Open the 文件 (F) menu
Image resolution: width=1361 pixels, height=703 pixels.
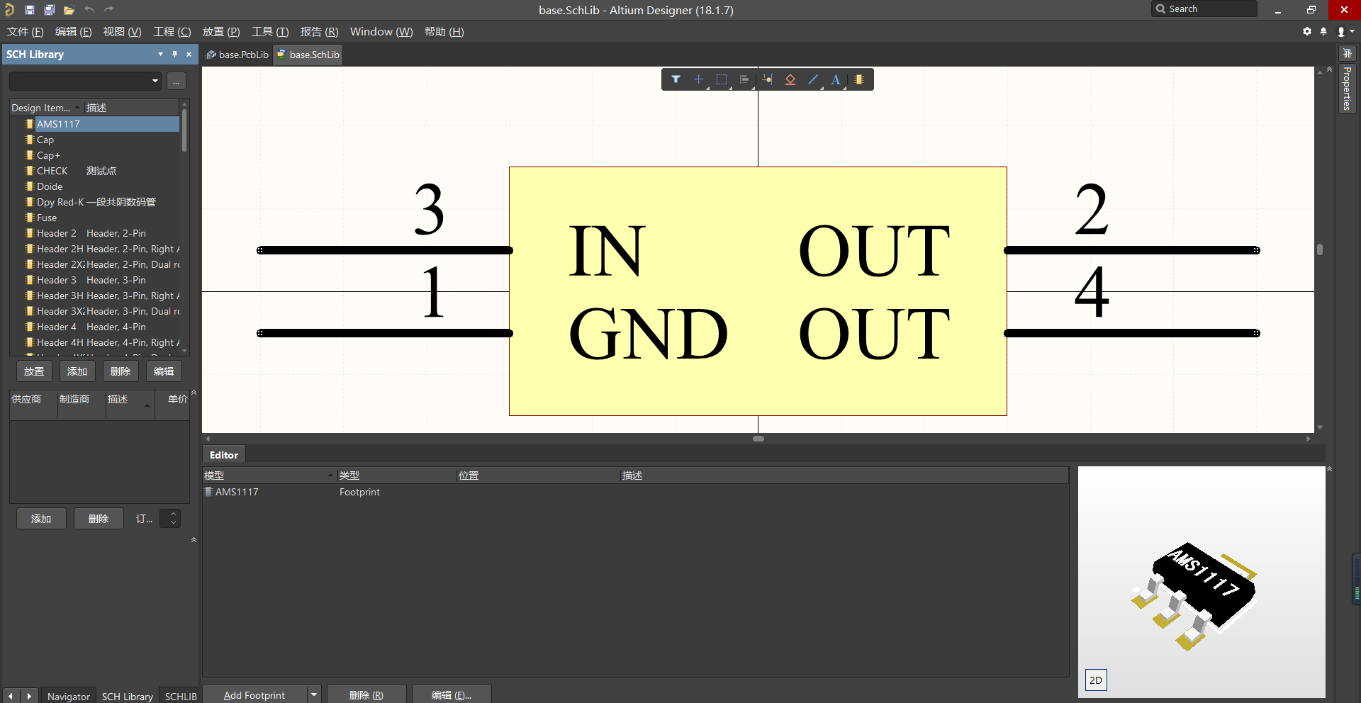click(25, 32)
